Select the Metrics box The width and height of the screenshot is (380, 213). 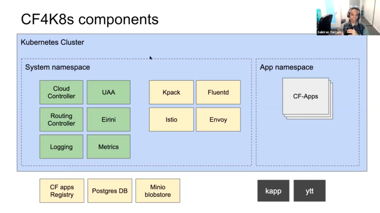109,147
